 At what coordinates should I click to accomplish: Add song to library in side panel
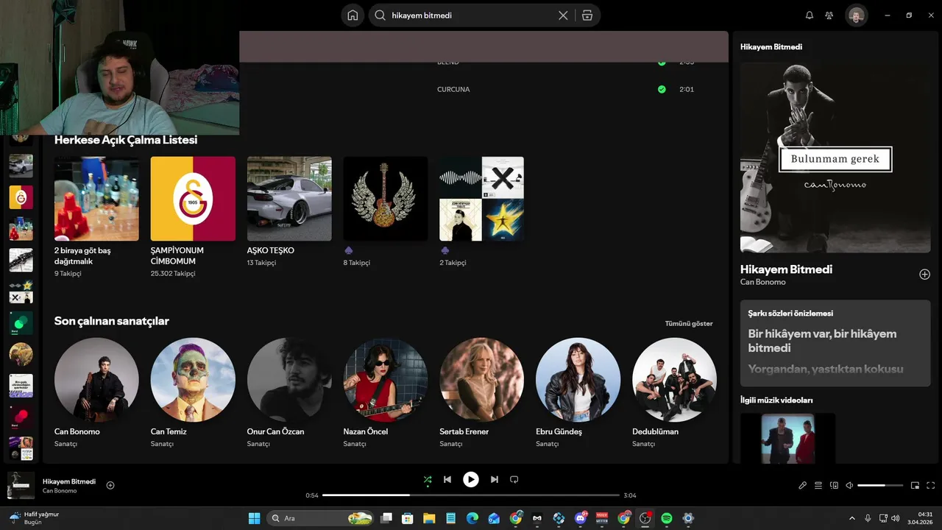click(925, 275)
